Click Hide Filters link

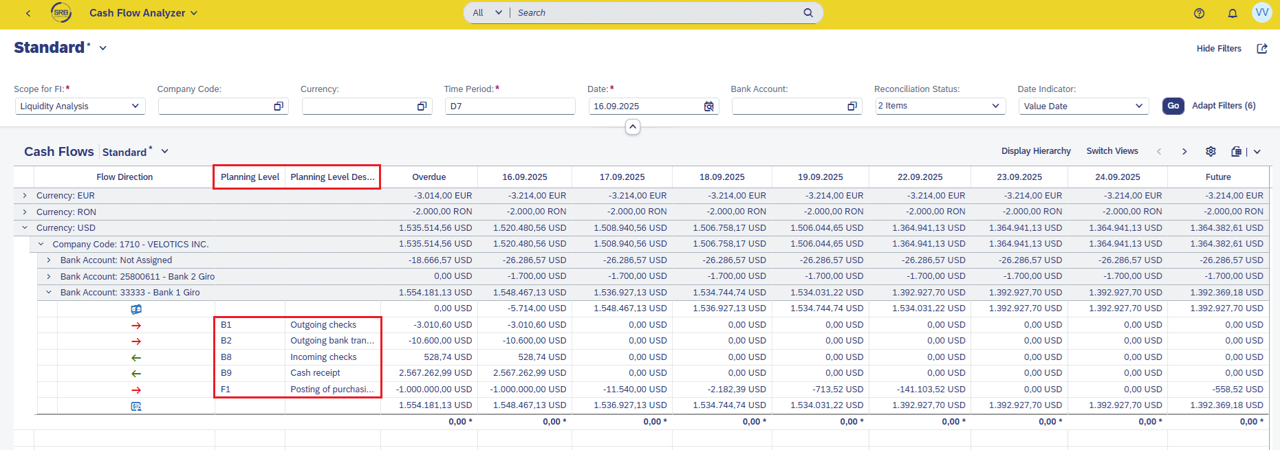click(x=1218, y=49)
